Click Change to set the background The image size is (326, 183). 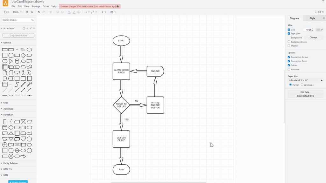pos(314,37)
